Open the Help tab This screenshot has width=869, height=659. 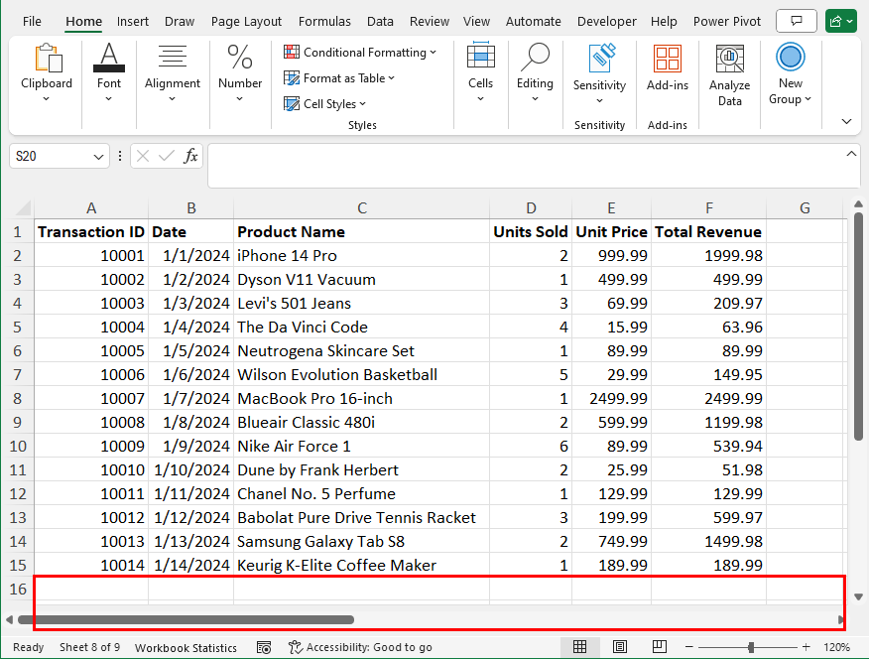pyautogui.click(x=664, y=21)
